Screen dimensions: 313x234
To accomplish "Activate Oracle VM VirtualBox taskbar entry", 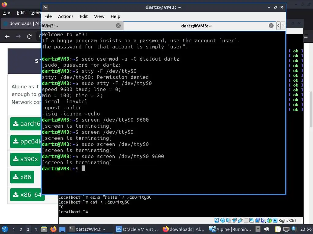I will 137,229.
